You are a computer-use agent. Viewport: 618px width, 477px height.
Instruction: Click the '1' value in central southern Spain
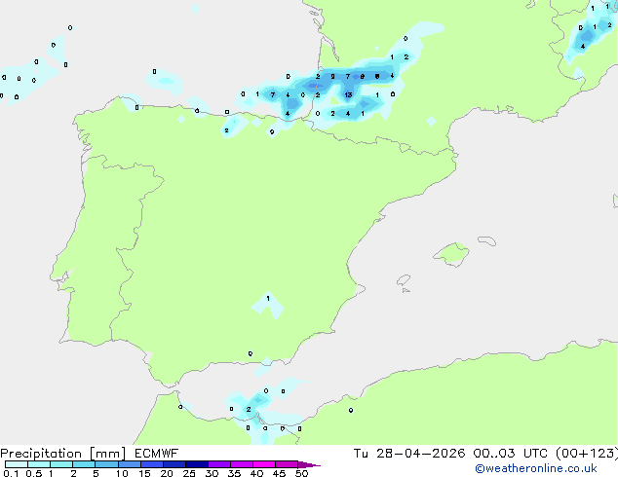pos(268,298)
